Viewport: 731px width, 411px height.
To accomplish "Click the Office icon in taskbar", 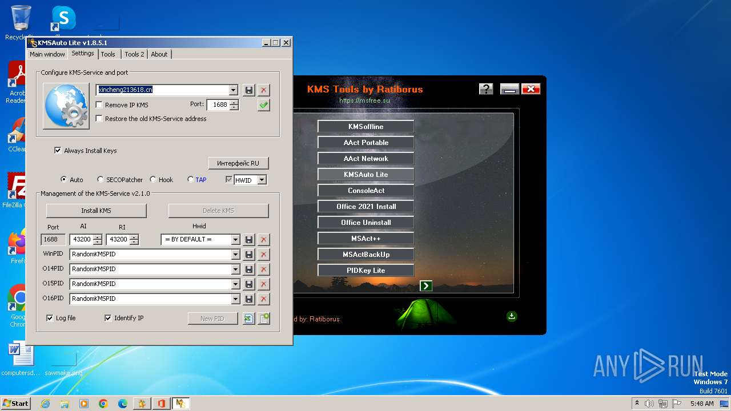I will 162,404.
